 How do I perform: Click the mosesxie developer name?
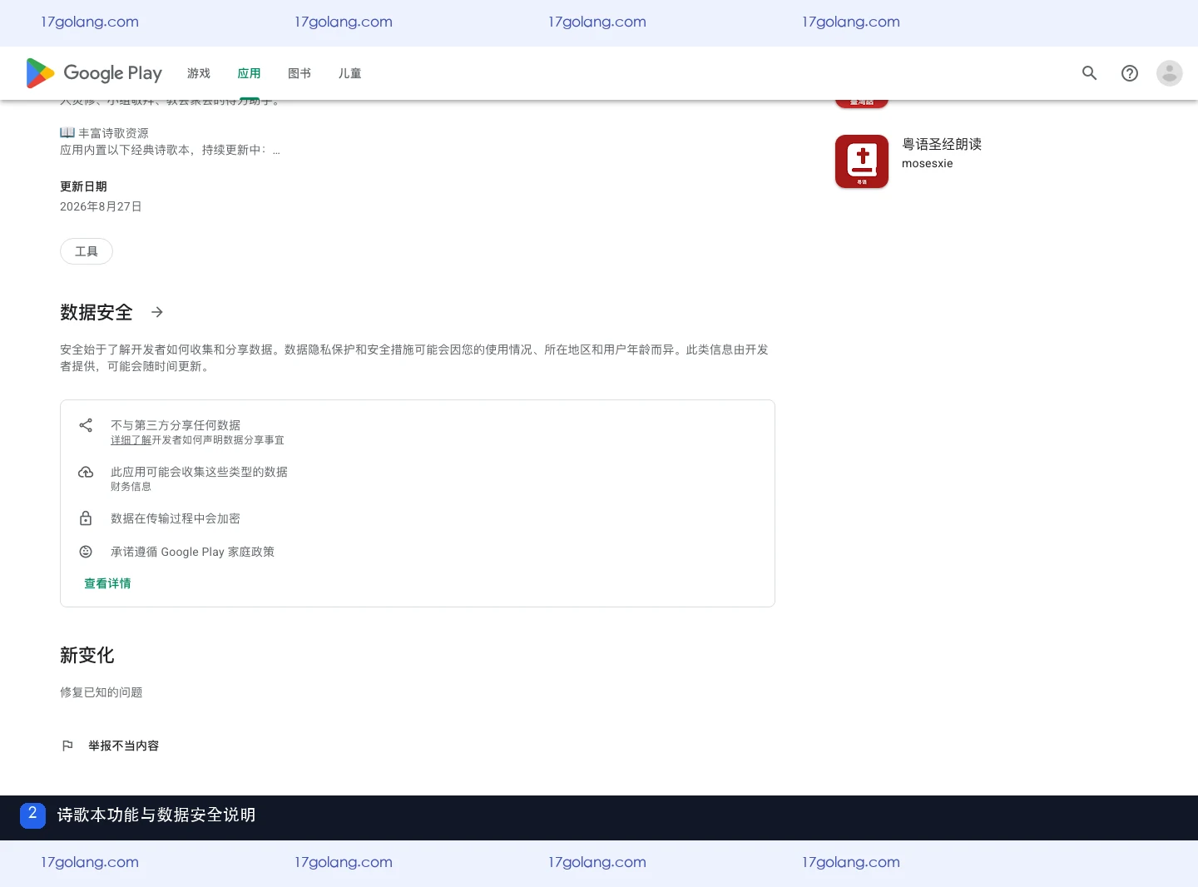tap(928, 163)
